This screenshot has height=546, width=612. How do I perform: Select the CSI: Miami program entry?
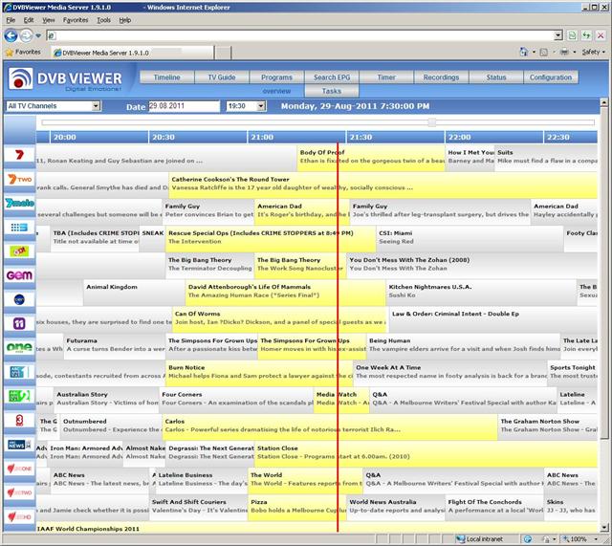(x=470, y=238)
